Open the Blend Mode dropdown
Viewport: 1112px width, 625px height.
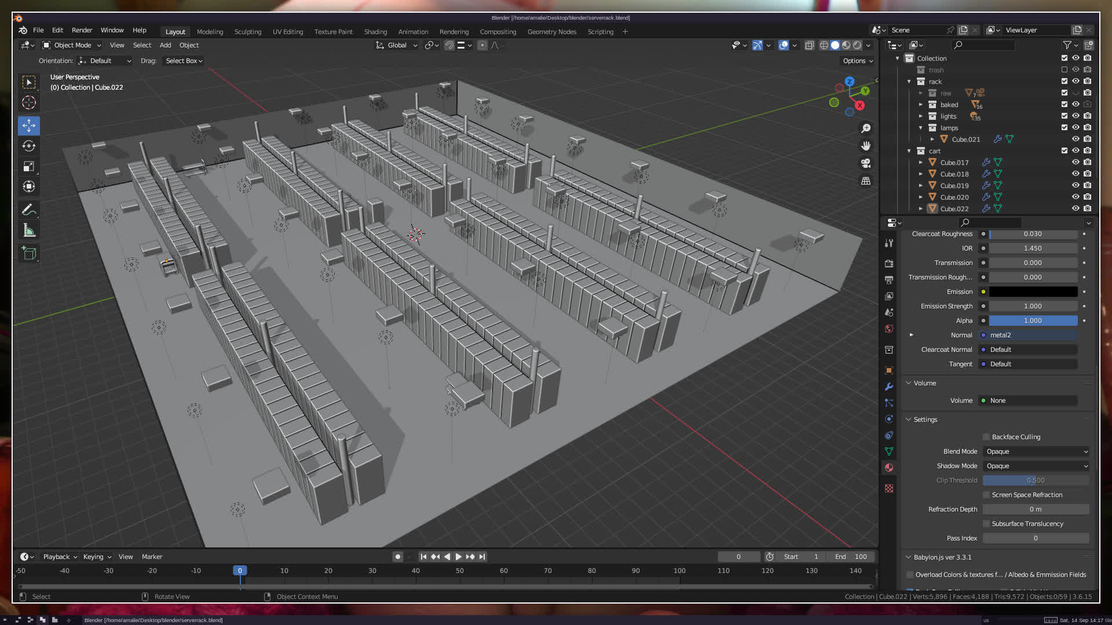tap(1036, 451)
